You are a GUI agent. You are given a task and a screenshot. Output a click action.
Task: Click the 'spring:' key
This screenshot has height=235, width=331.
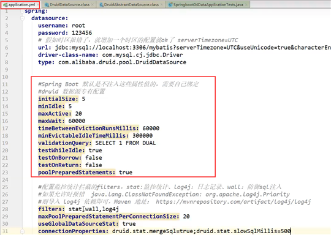pyautogui.click(x=36, y=11)
